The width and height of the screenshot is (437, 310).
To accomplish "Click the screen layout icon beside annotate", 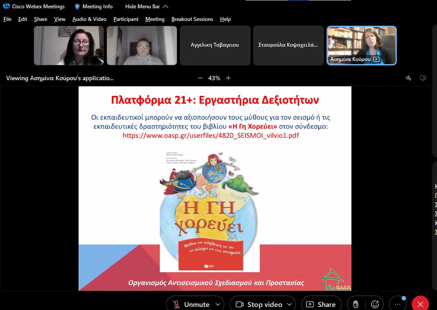I will coord(423,78).
